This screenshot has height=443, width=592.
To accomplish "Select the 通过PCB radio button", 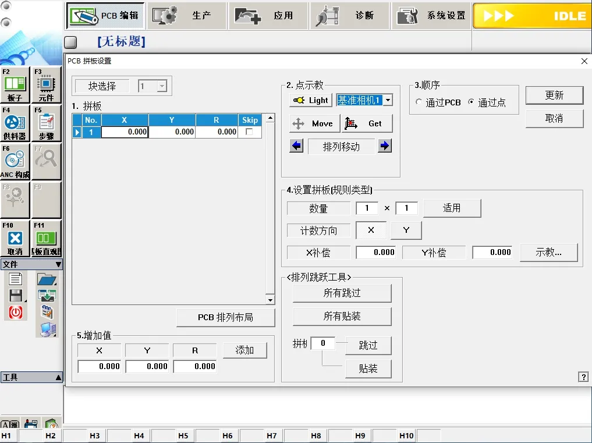I will (x=419, y=102).
